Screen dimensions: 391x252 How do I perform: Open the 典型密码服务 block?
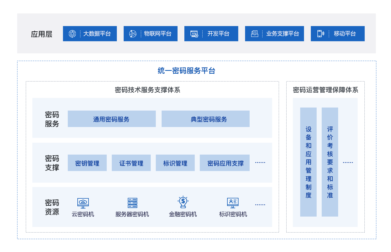[x=205, y=119]
